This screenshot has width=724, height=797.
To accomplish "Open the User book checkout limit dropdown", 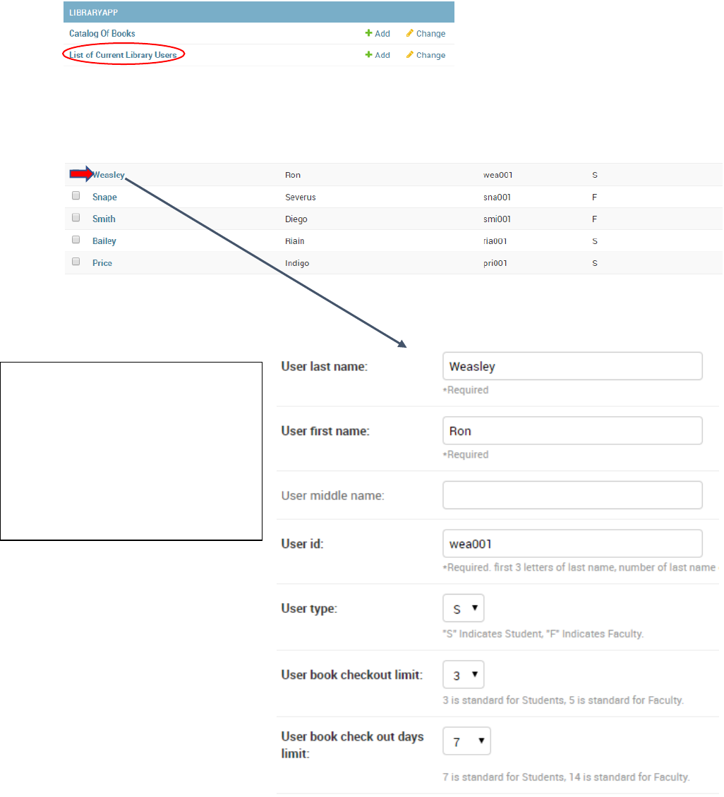I will click(463, 674).
